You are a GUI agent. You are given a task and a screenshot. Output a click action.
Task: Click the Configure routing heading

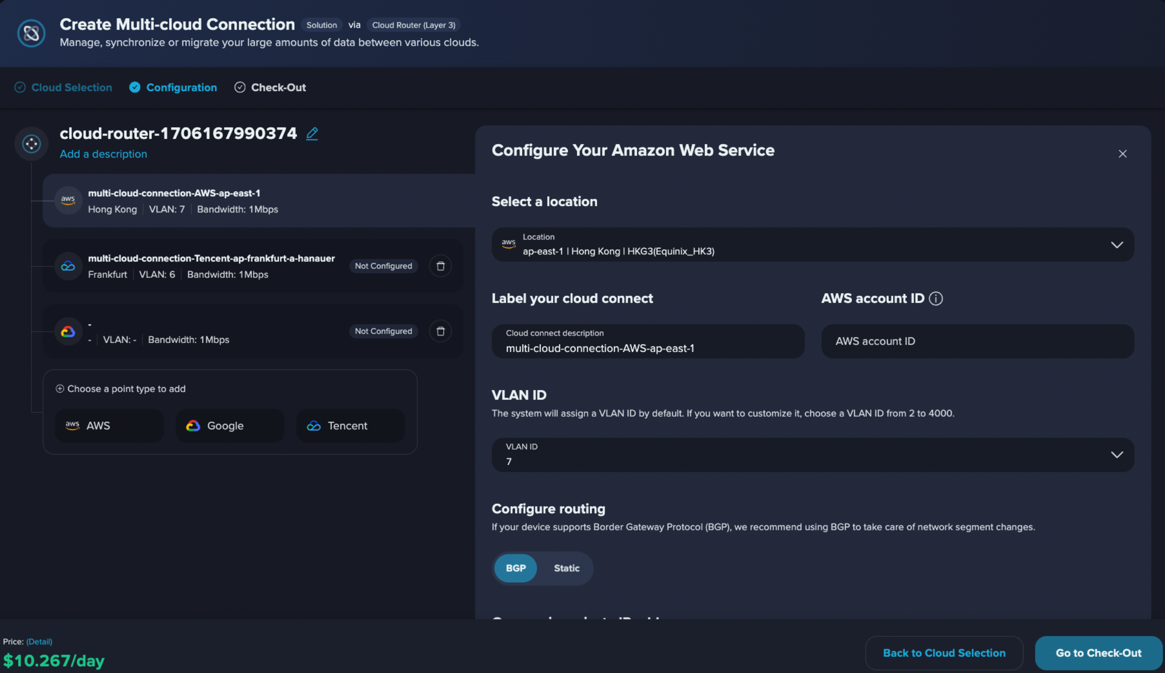(x=549, y=509)
